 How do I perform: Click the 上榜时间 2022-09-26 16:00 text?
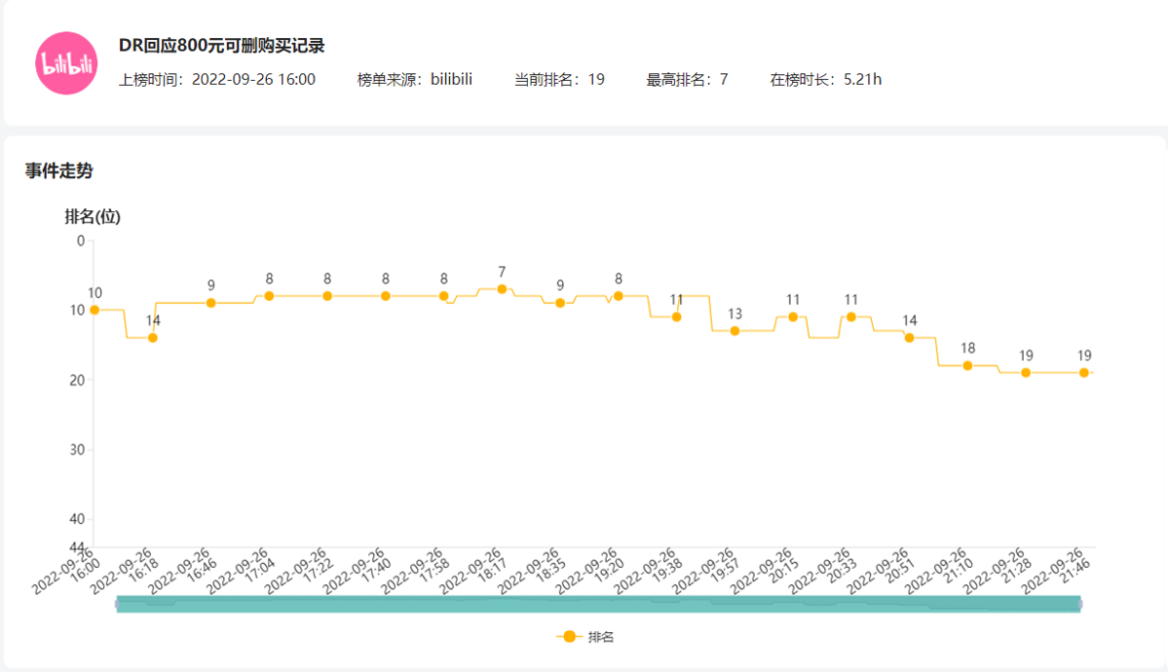pyautogui.click(x=217, y=80)
